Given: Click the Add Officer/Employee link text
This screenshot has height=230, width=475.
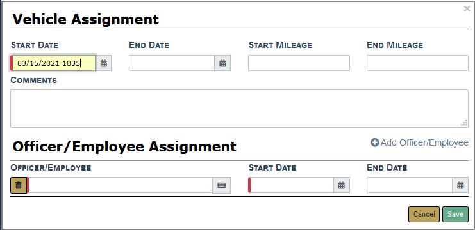Looking at the screenshot, I should tap(424, 142).
